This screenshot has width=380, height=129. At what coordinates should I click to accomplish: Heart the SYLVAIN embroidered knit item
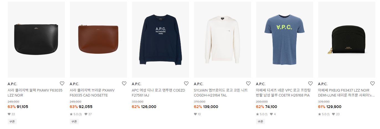248,84
